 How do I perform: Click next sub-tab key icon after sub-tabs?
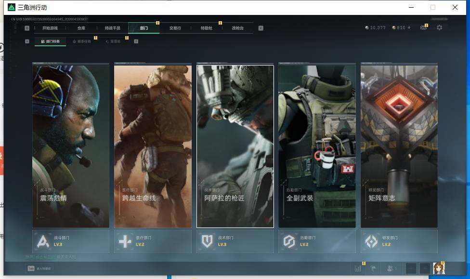136,41
